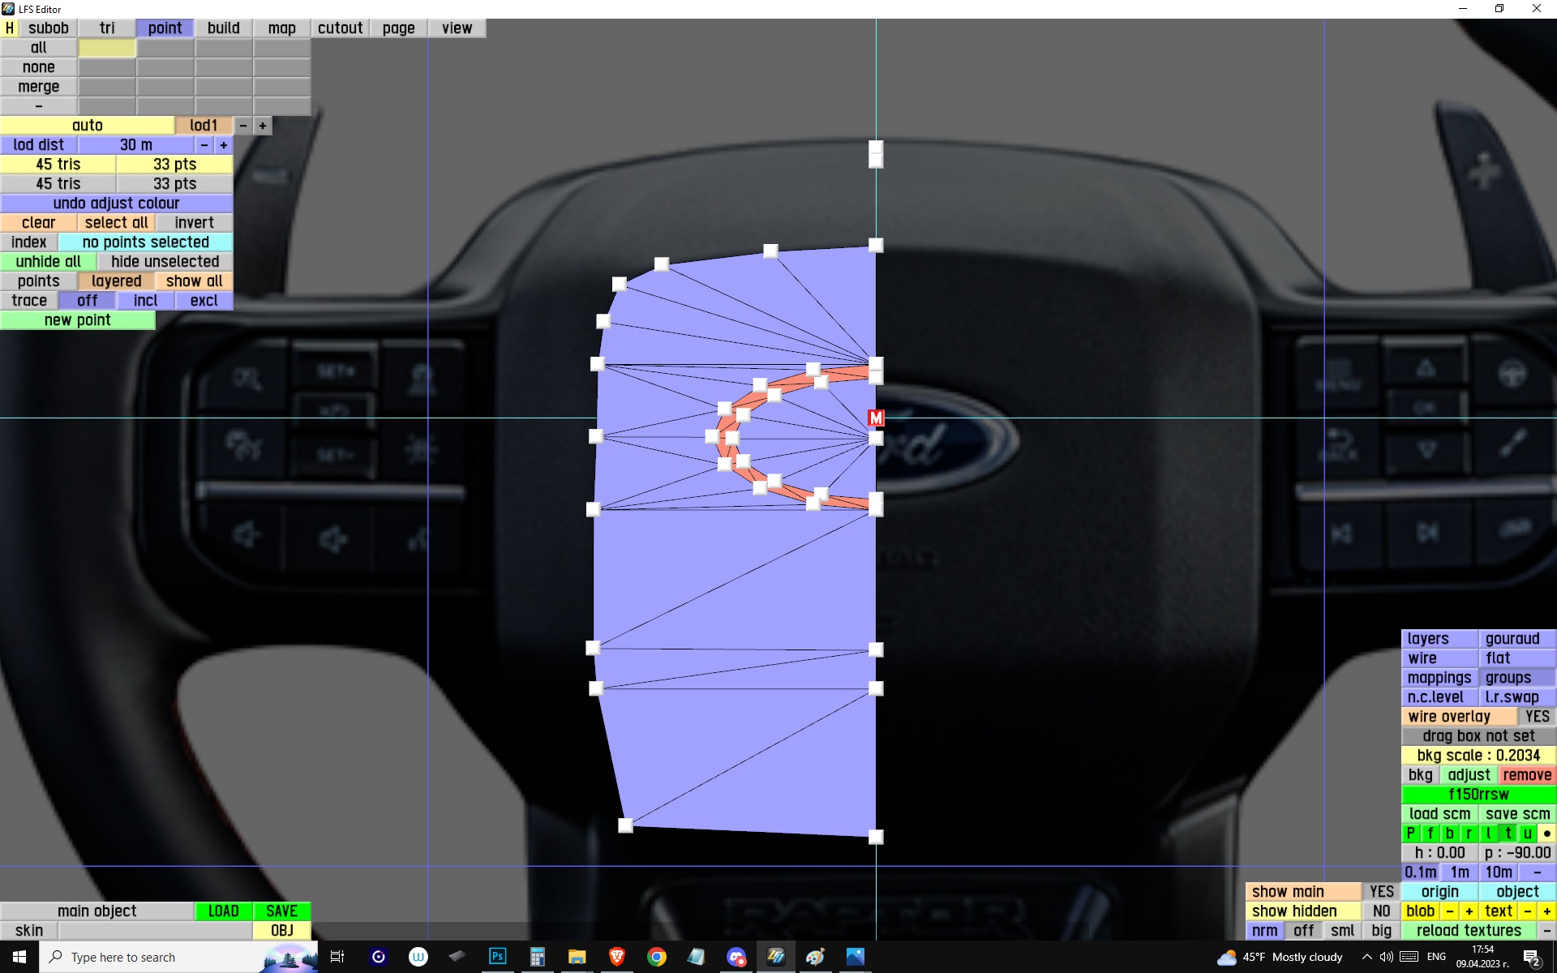Select the perspective 'P' view button

pos(1410,834)
